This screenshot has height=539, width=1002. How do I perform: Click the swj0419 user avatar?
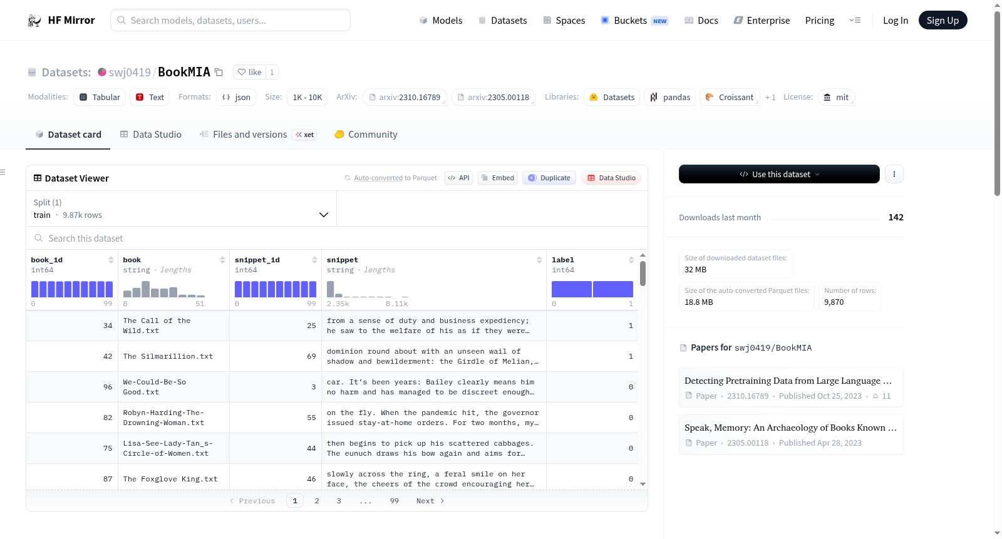102,72
